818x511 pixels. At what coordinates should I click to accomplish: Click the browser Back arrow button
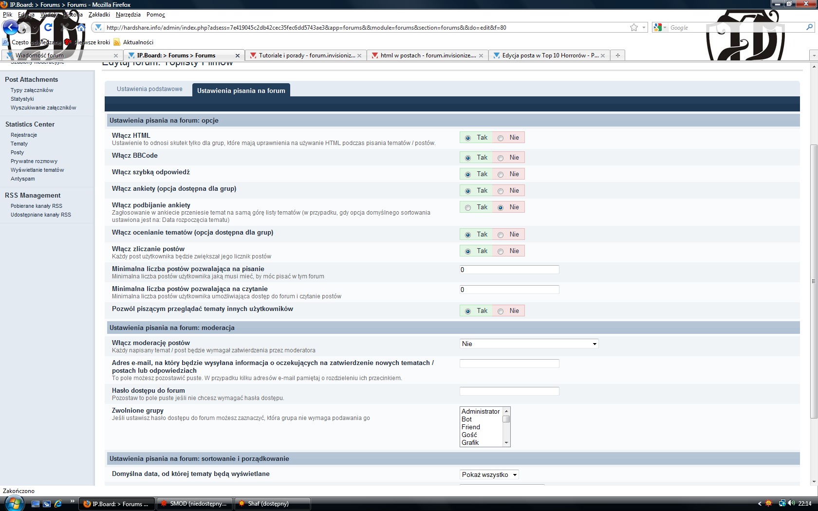point(11,28)
